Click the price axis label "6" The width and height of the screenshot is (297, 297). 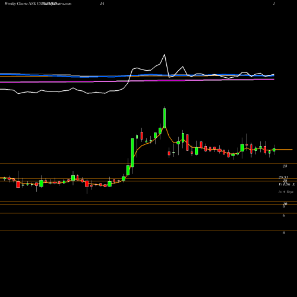284,216
